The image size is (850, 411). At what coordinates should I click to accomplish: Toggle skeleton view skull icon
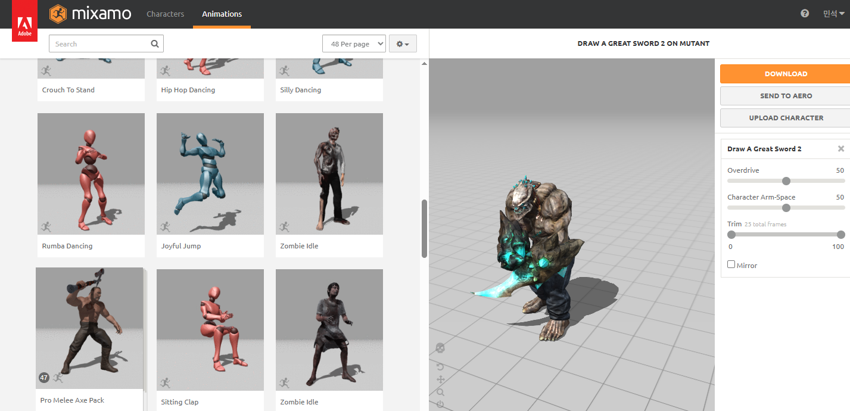coord(440,348)
